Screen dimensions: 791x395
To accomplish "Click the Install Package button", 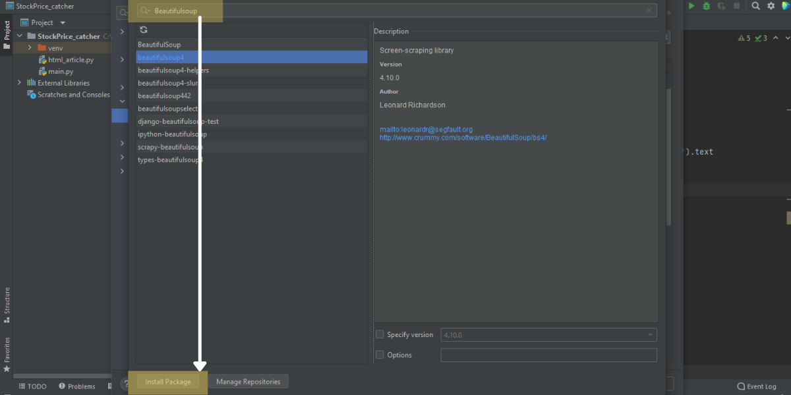I will click(x=167, y=381).
